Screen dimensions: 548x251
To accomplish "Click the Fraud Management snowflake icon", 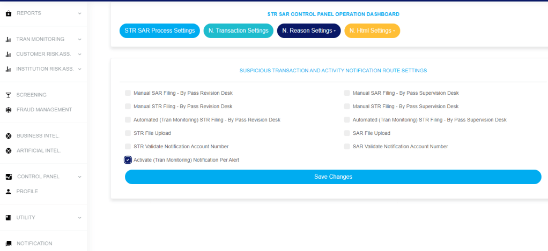I will coord(9,110).
